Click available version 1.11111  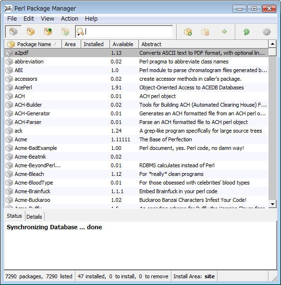(121, 139)
